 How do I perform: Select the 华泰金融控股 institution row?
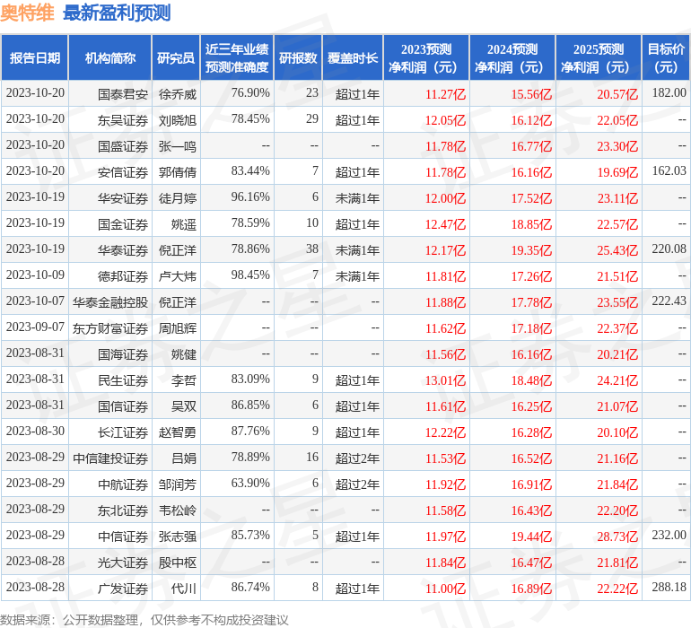tap(110, 302)
